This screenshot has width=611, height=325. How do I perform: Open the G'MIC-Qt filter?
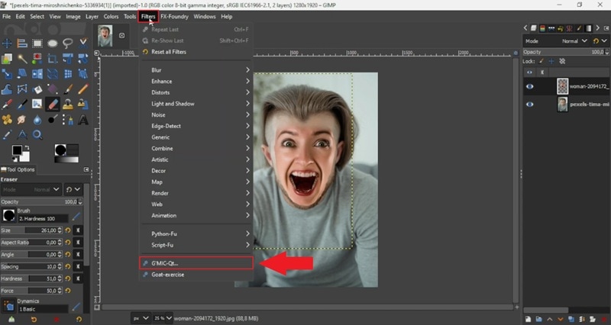click(196, 263)
